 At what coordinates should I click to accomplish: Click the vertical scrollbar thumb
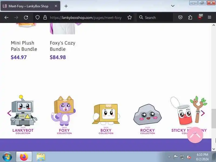(214, 118)
